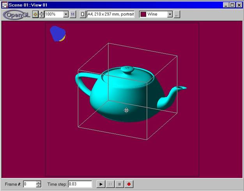
Task: Click the Frame # input field
Action: 29,184
